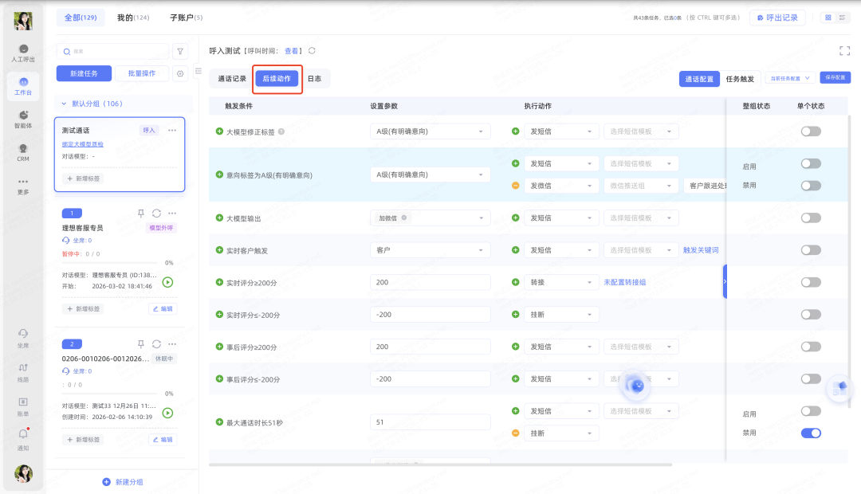
Task: Switch to the 子账户 tab
Action: pos(186,18)
